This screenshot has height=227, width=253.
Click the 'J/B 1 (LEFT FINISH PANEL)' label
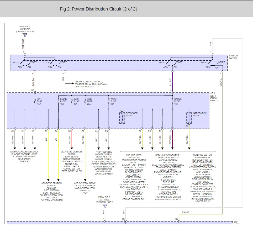214,97
